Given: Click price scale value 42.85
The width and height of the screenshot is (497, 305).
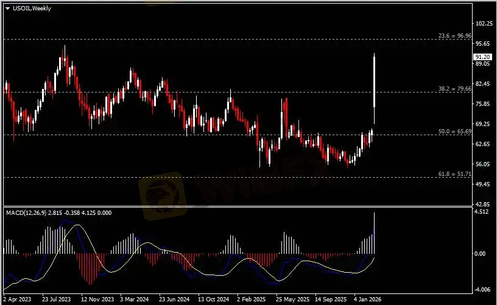Looking at the screenshot, I should (483, 205).
